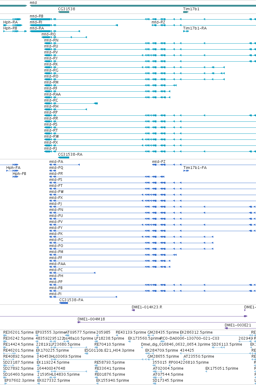Select the DME1-014K23.R clone label
The width and height of the screenshot is (256, 385).
[x=147, y=307]
